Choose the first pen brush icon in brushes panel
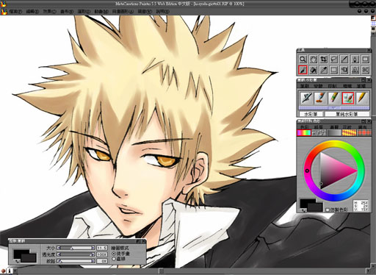The height and width of the screenshot is (275, 376). tap(306, 98)
